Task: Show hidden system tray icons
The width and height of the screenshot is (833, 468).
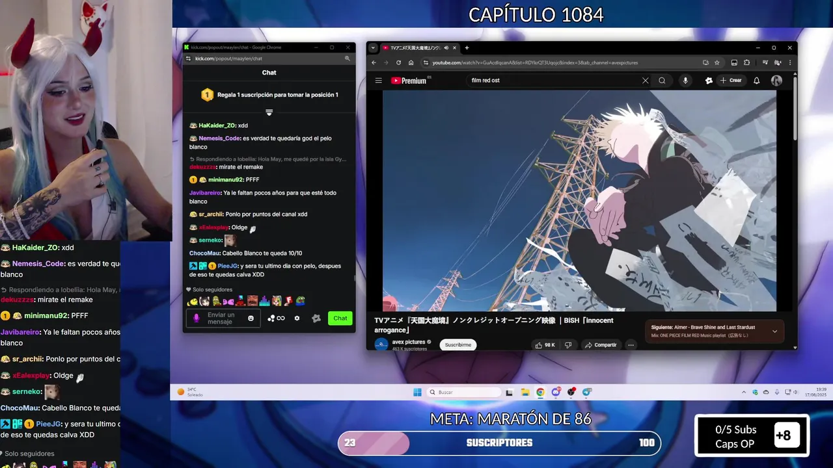Action: 744,392
